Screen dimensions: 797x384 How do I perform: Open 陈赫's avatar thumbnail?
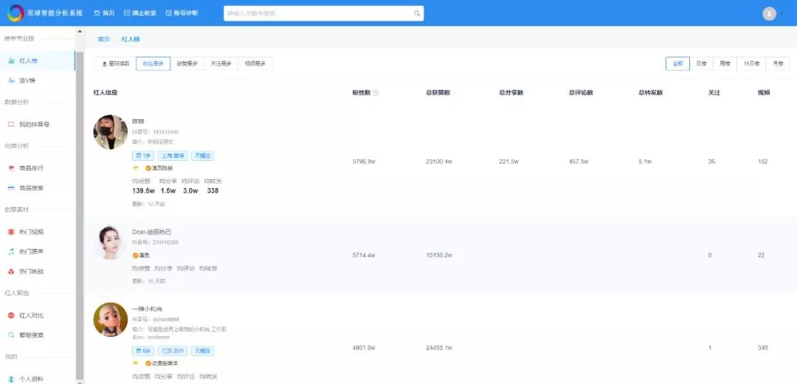tap(110, 132)
